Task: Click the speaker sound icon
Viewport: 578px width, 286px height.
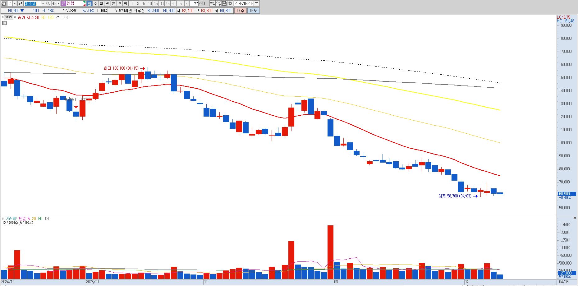Action: [x=54, y=3]
